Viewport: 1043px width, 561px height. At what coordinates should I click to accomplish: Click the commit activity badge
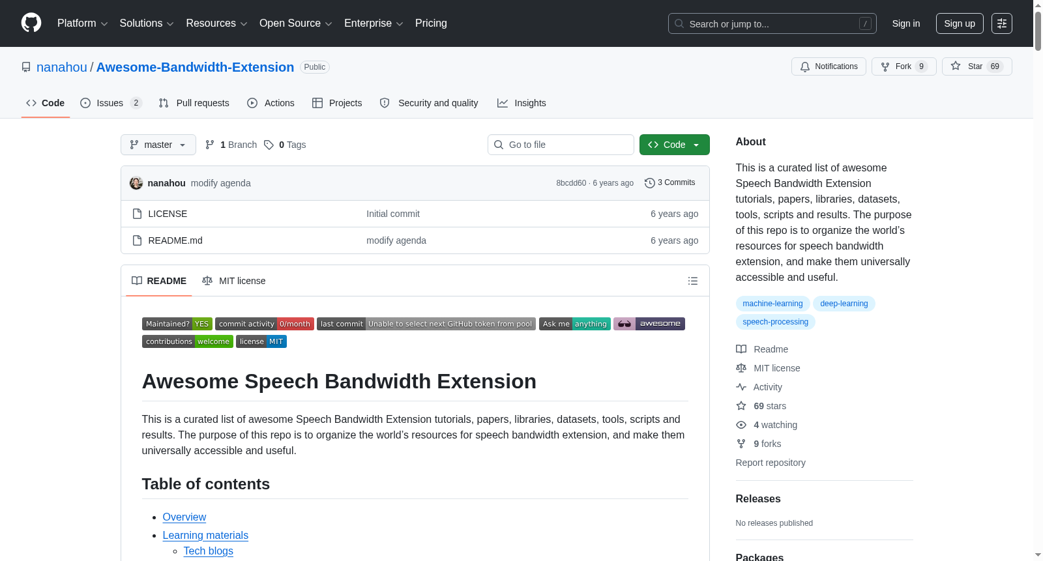coord(265,324)
